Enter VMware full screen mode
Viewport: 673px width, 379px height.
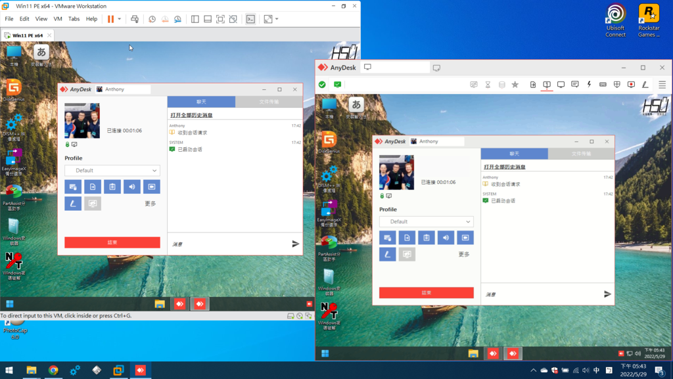(x=220, y=19)
